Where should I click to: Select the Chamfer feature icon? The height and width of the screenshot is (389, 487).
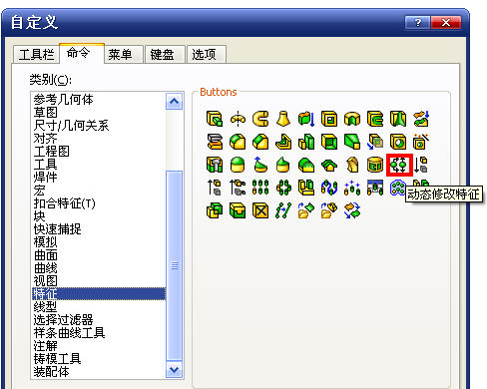pyautogui.click(x=260, y=142)
